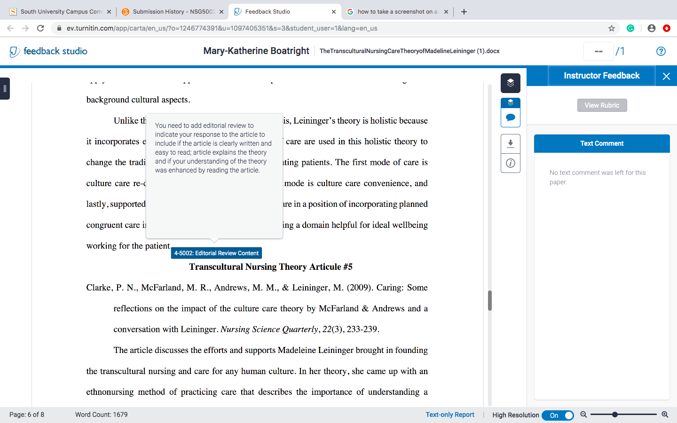Open the Text-only Report link
The height and width of the screenshot is (423, 677).
(450, 415)
